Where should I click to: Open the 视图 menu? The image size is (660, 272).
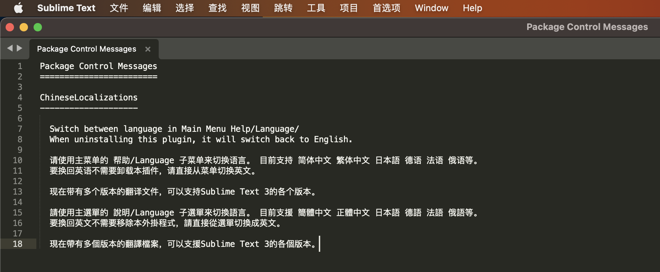click(x=250, y=8)
